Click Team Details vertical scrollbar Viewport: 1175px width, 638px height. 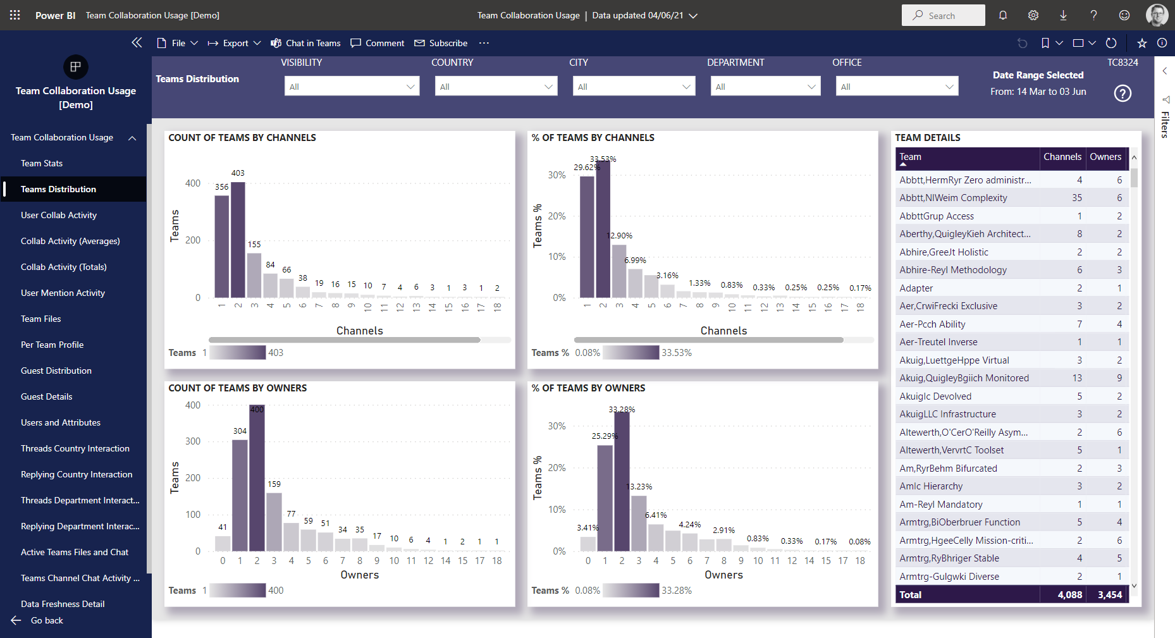coord(1134,178)
